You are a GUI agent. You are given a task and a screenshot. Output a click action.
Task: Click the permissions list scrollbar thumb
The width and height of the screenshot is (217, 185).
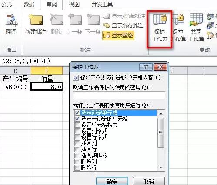click(x=160, y=133)
